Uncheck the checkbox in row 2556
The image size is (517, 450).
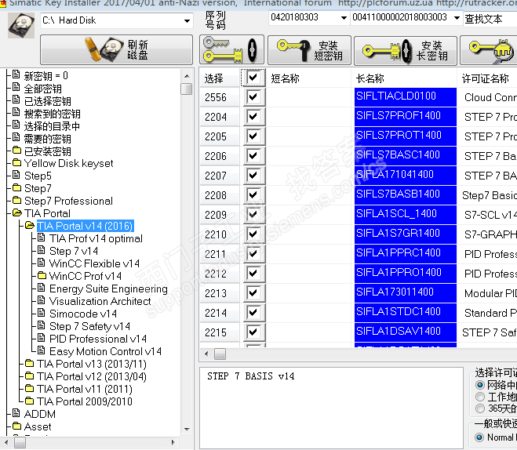click(253, 97)
